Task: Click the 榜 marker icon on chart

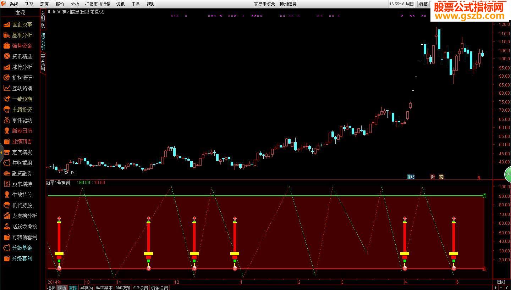Action: [441, 177]
